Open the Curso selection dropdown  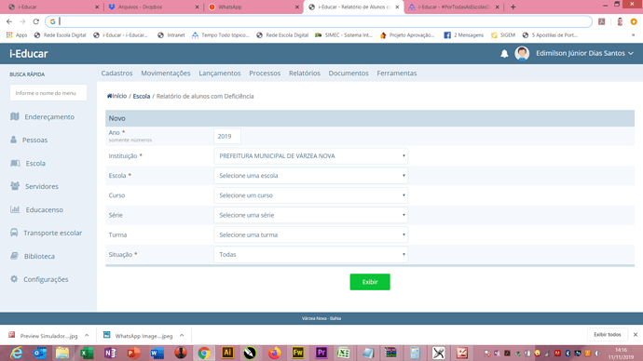coord(311,195)
